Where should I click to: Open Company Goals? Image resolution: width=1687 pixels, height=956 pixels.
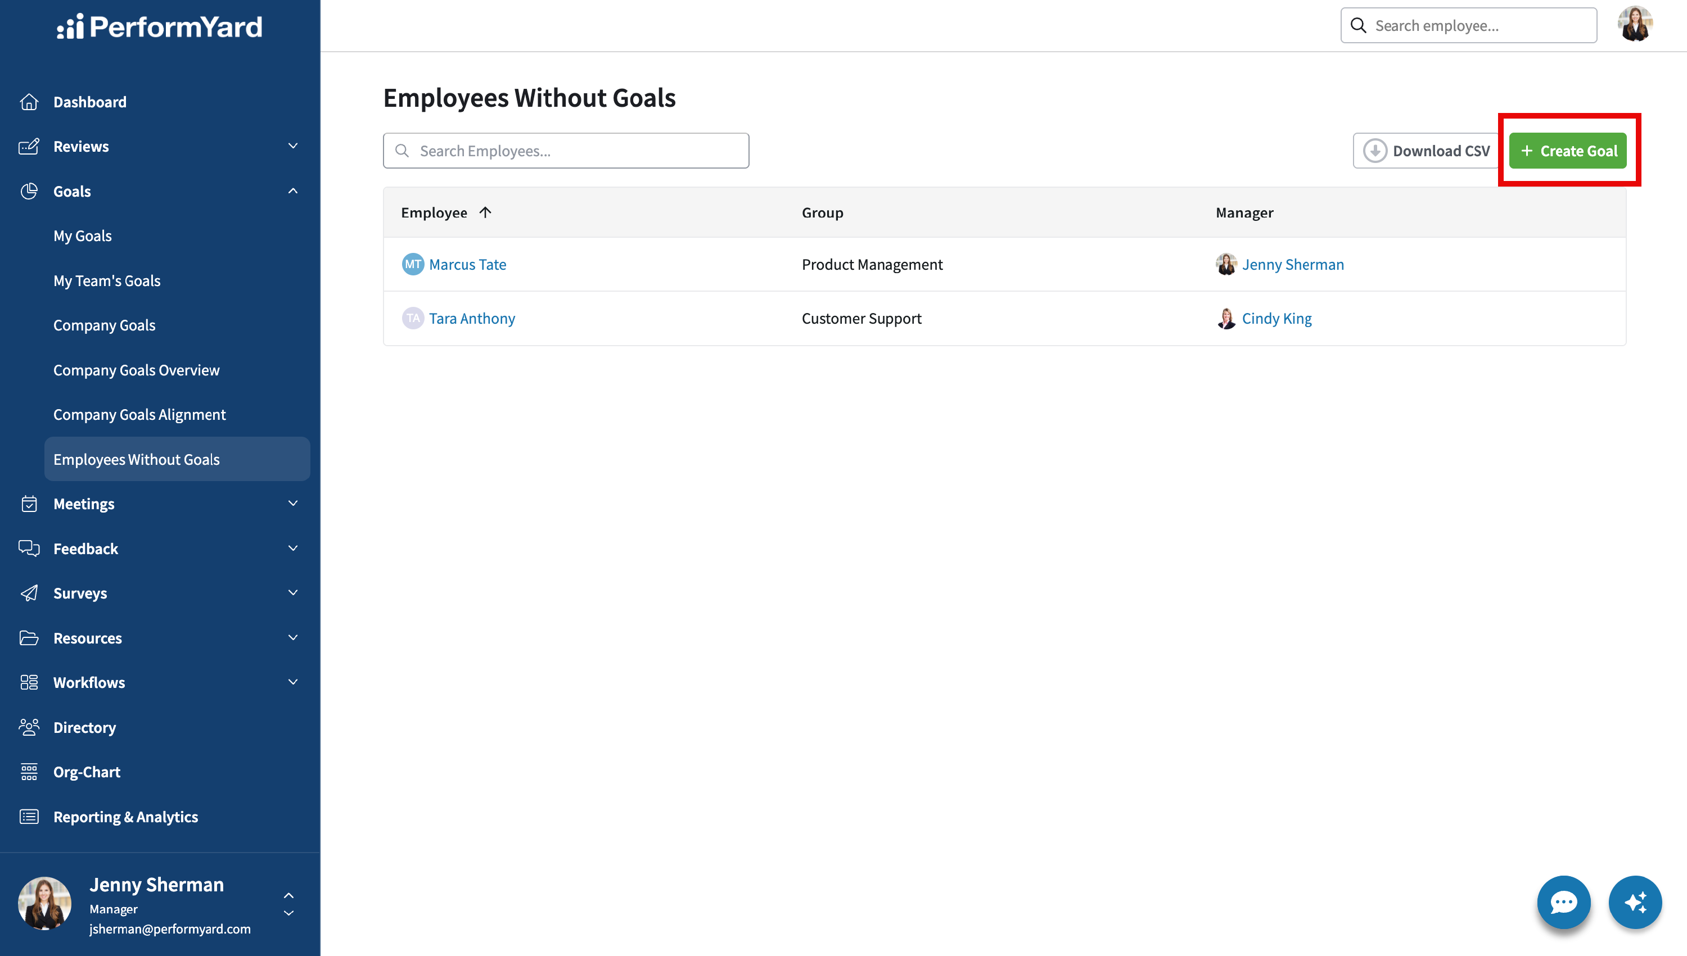(104, 325)
